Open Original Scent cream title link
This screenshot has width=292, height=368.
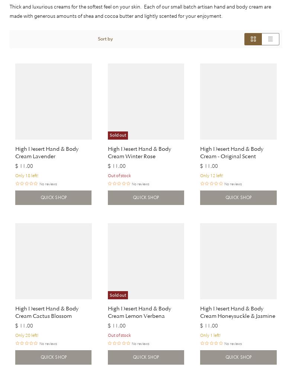[x=232, y=153]
